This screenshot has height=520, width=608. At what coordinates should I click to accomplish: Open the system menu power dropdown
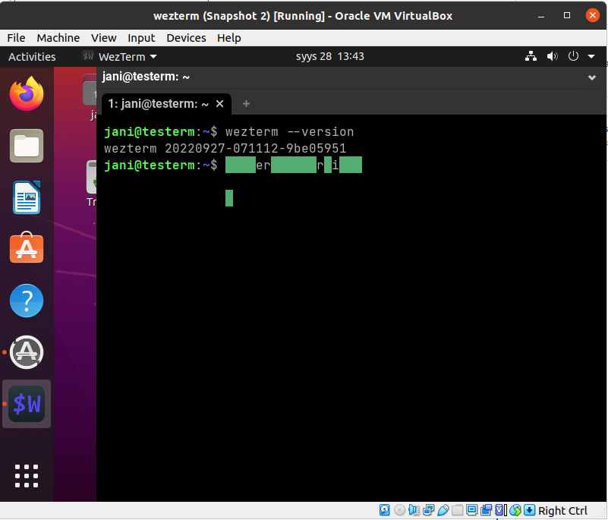tap(578, 57)
